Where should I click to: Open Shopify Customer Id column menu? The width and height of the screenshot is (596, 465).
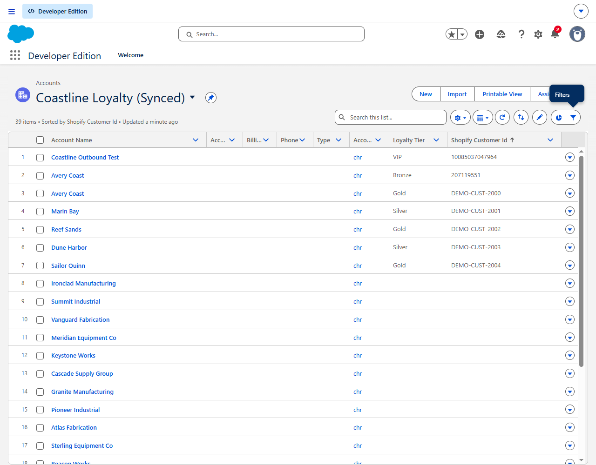tap(550, 140)
